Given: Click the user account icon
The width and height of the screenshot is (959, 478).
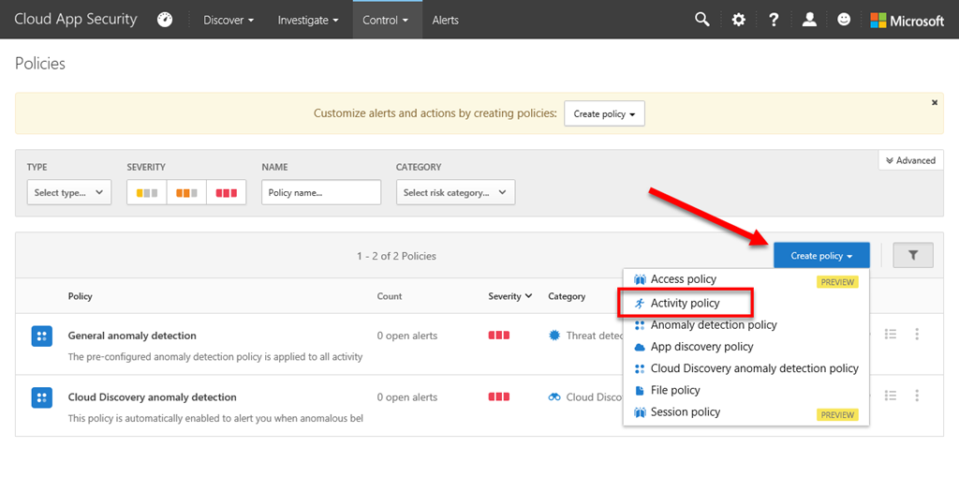Looking at the screenshot, I should tap(809, 20).
